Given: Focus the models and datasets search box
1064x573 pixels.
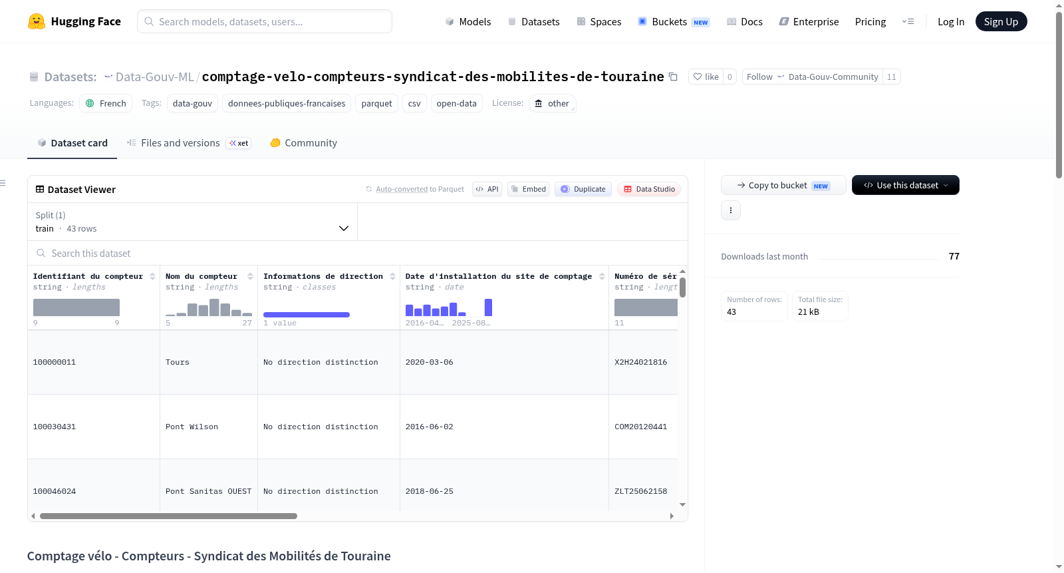Looking at the screenshot, I should (265, 21).
